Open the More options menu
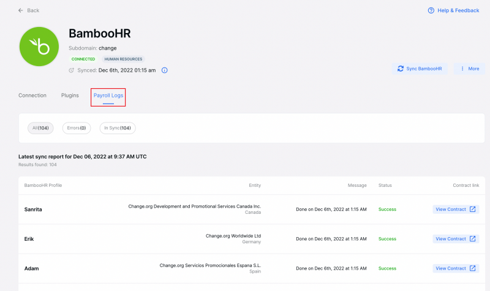Screen dimensions: 490x291 click(469, 69)
